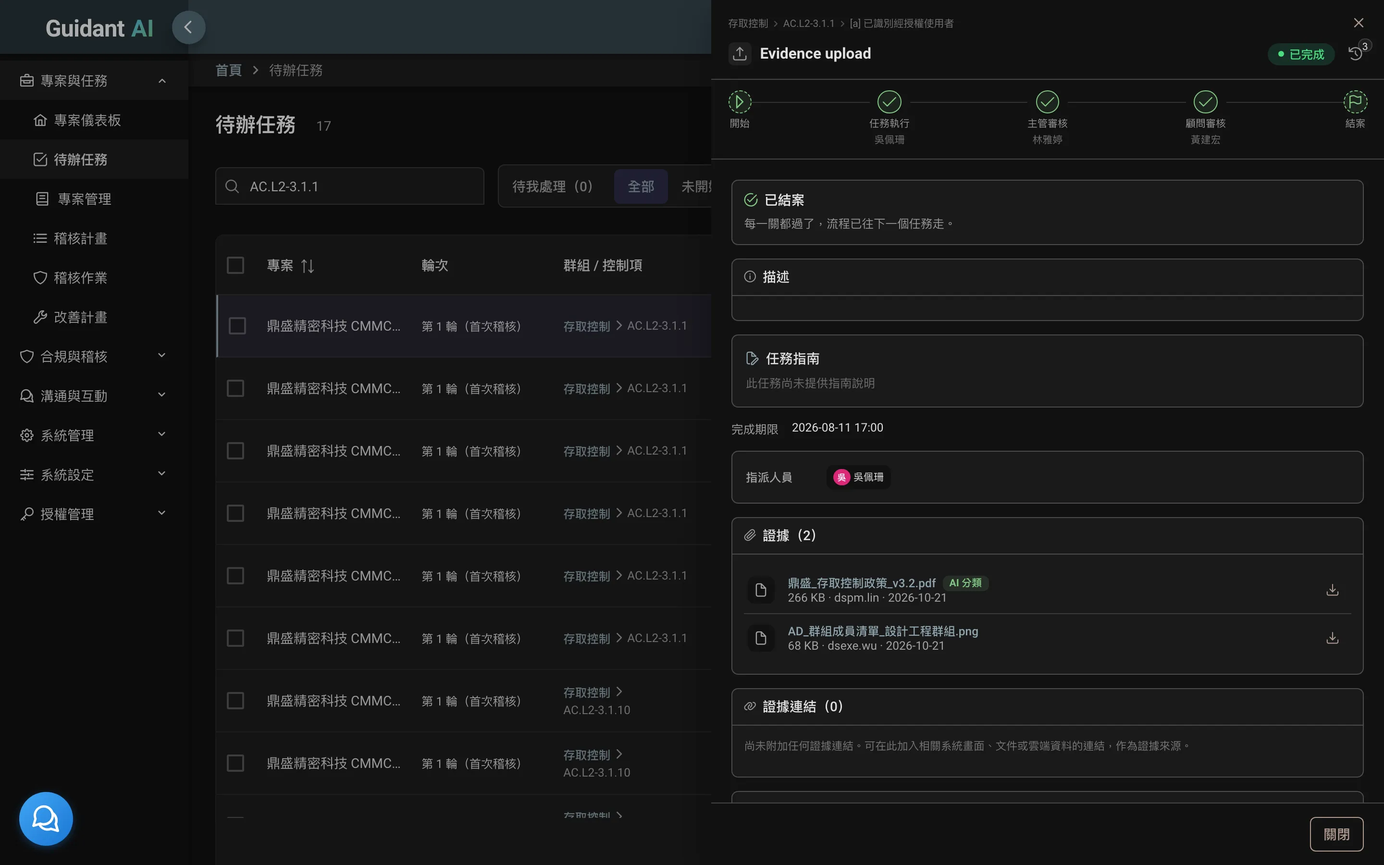The height and width of the screenshot is (865, 1384).
Task: Collapse the sidebar with the back arrow button
Action: coord(188,27)
